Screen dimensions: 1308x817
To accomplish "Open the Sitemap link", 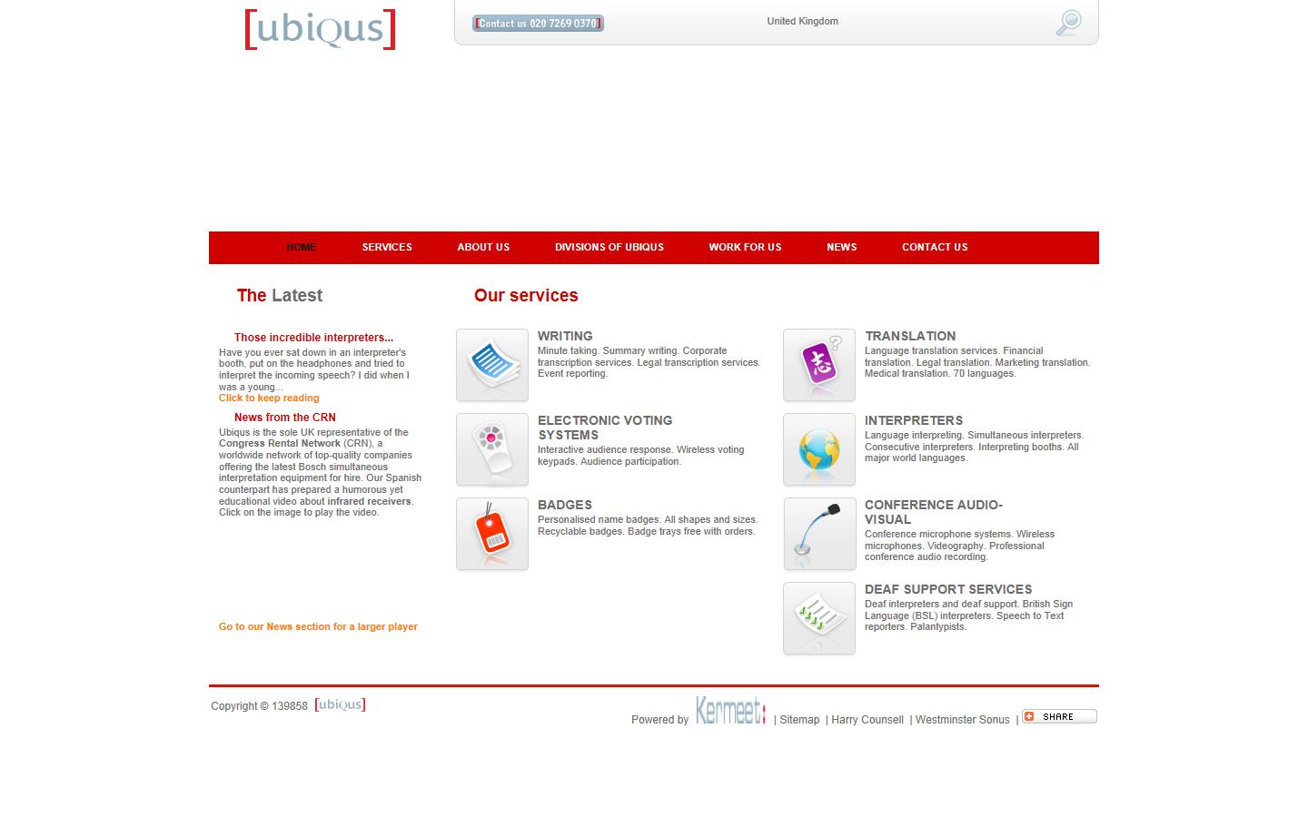I will (x=799, y=719).
